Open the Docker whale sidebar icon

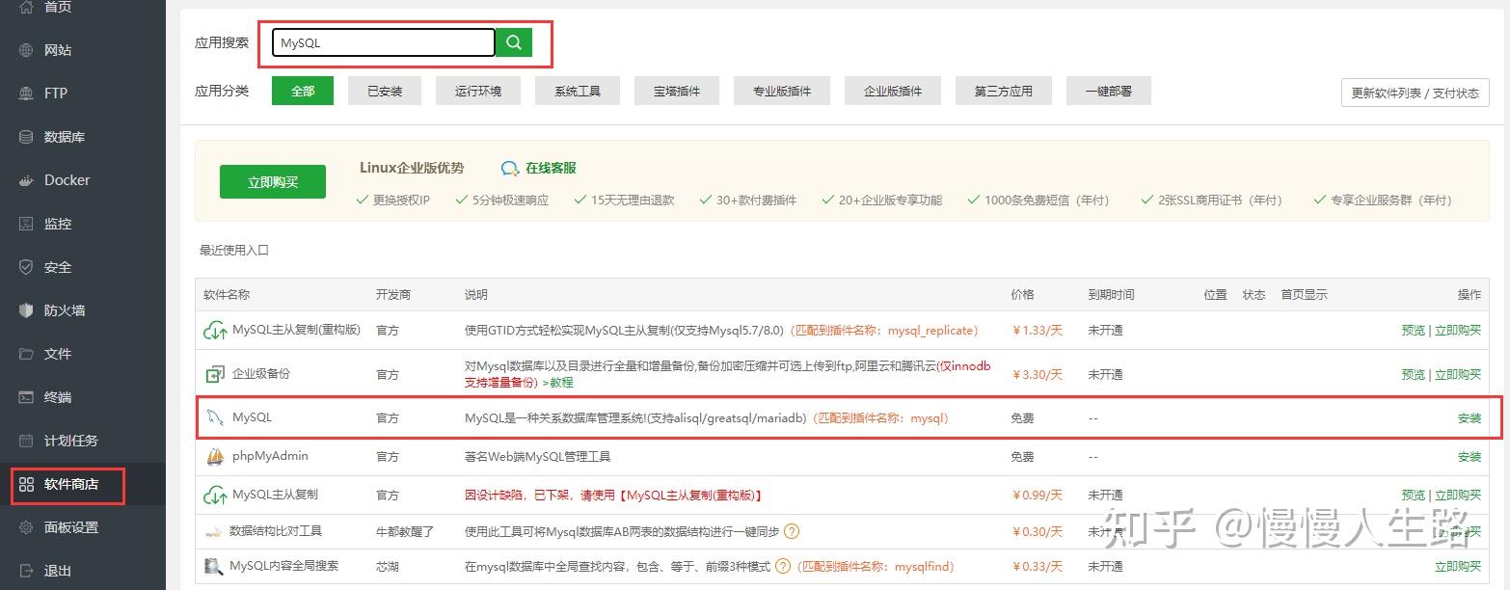(26, 180)
